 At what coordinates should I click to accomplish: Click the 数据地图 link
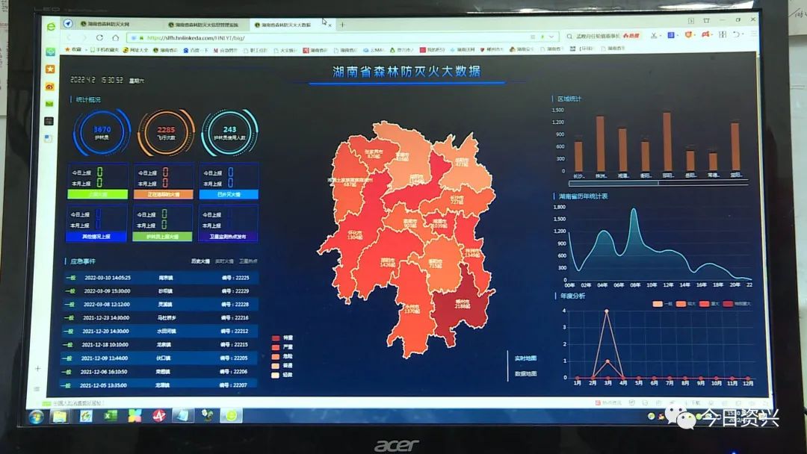(x=525, y=373)
